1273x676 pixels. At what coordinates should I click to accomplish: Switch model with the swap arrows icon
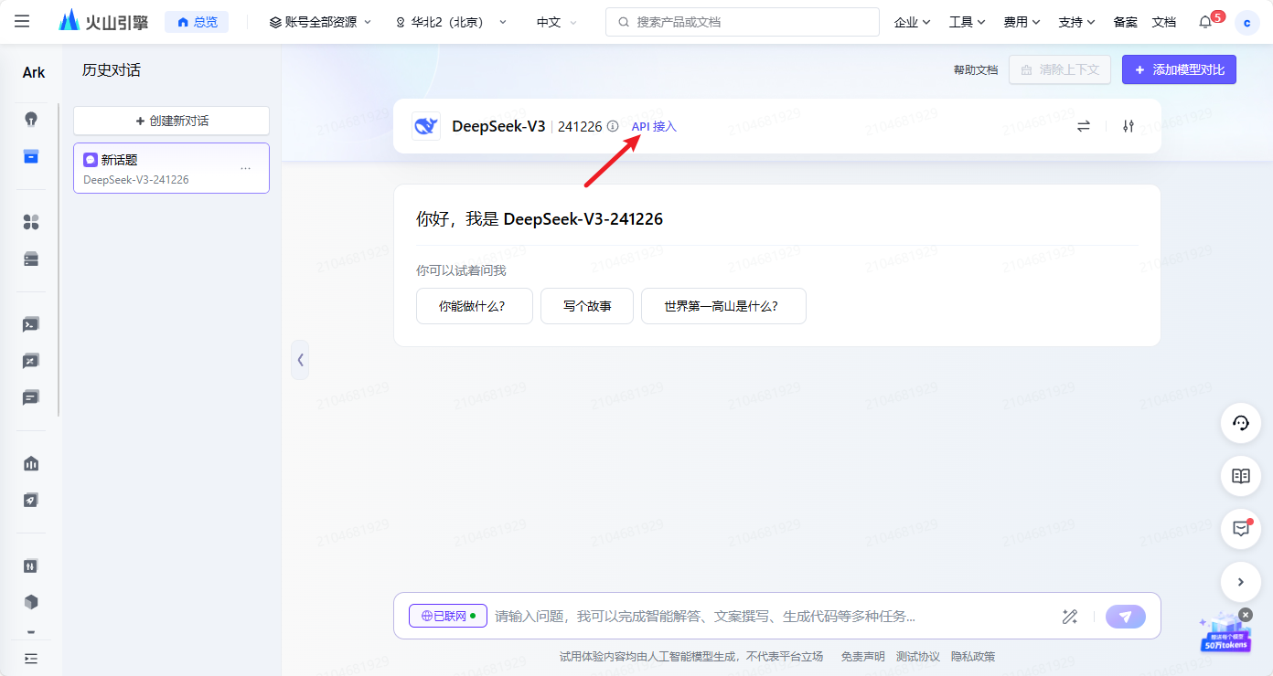[x=1084, y=126]
